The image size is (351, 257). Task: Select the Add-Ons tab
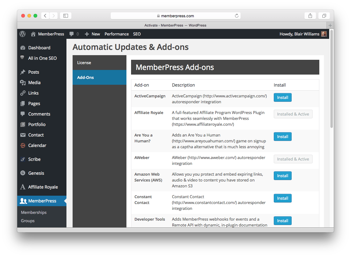99,77
